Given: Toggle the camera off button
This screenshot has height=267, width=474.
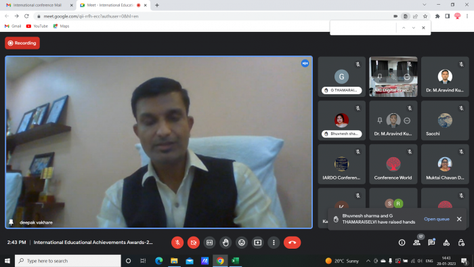Looking at the screenshot, I should click(194, 243).
